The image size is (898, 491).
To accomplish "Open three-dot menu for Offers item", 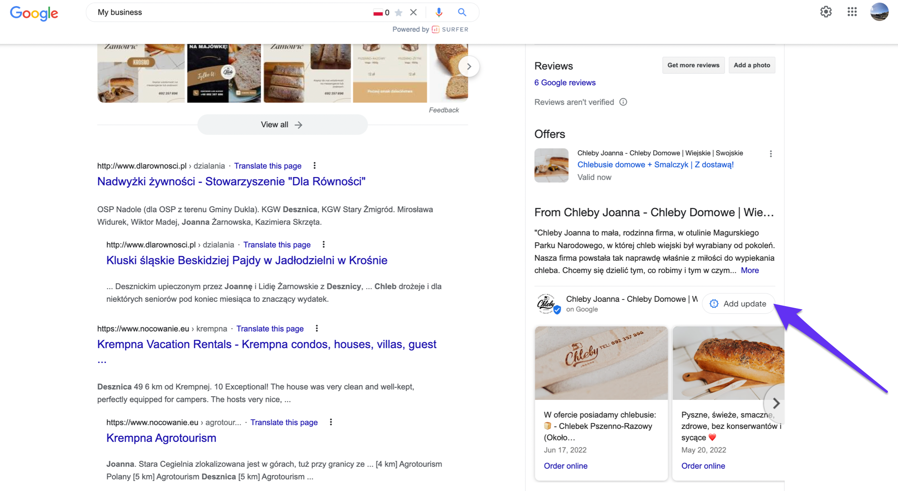I will 770,154.
